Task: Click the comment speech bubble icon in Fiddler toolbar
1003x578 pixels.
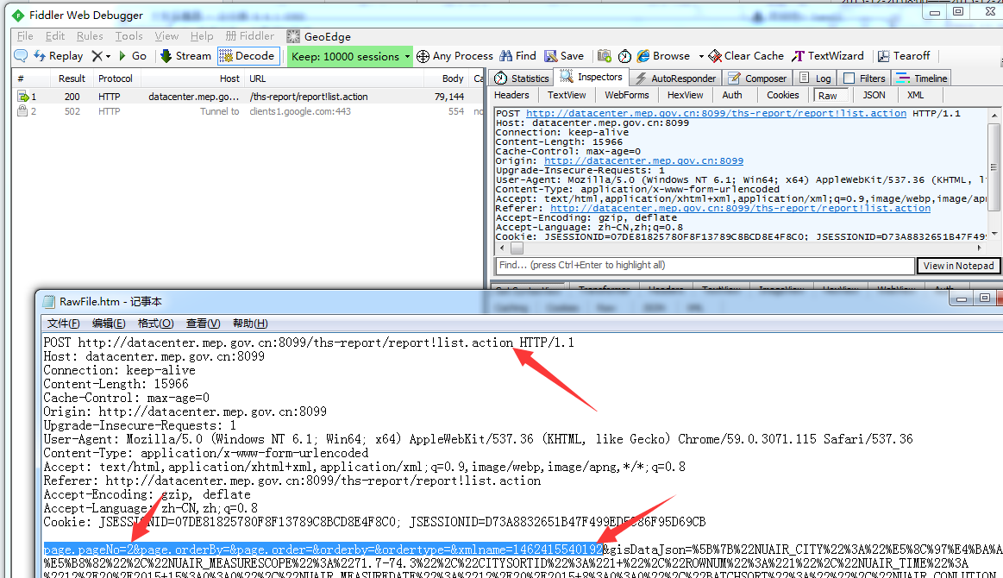Action: tap(21, 56)
